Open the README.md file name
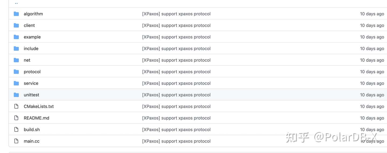The height and width of the screenshot is (153, 387). click(36, 118)
